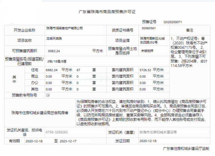Select permit number GX20200071
Viewport: 215px width, 156px height.
pyautogui.click(x=173, y=22)
